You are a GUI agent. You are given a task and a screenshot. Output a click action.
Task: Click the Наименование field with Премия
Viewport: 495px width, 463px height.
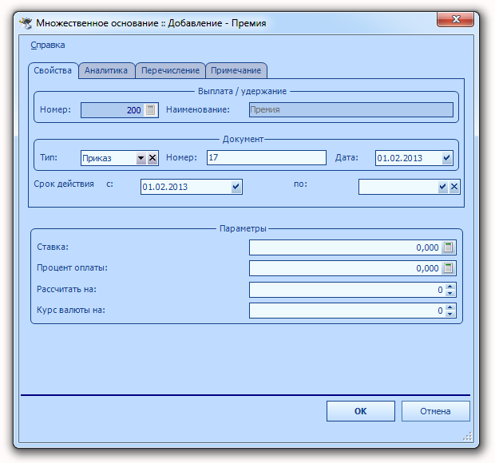click(x=351, y=109)
